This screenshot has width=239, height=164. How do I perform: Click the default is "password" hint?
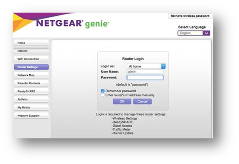coord(132,85)
